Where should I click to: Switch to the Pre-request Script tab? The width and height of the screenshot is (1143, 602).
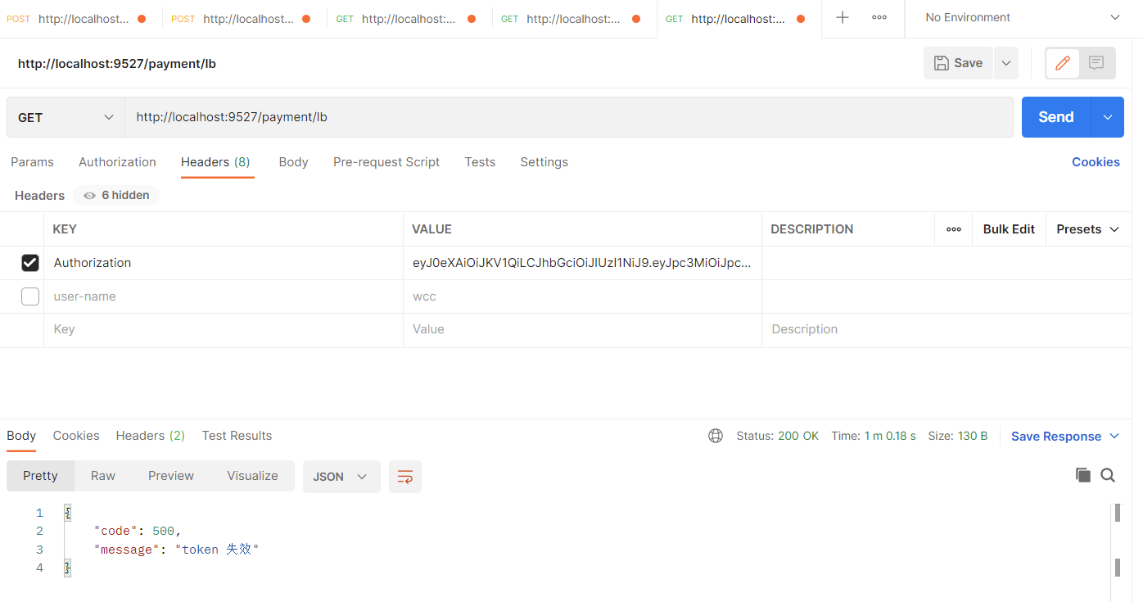click(x=386, y=162)
